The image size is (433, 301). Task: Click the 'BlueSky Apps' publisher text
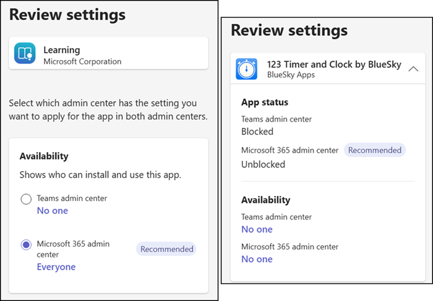click(x=291, y=75)
